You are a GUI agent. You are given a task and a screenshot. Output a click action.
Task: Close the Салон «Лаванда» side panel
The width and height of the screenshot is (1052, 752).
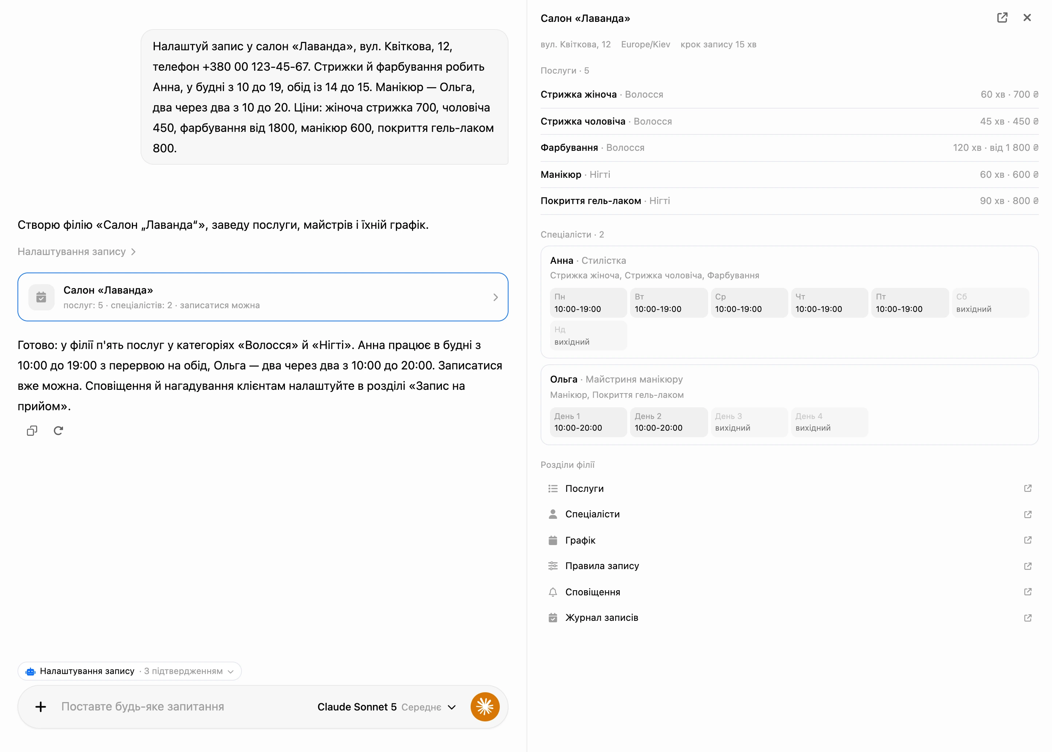click(x=1027, y=17)
